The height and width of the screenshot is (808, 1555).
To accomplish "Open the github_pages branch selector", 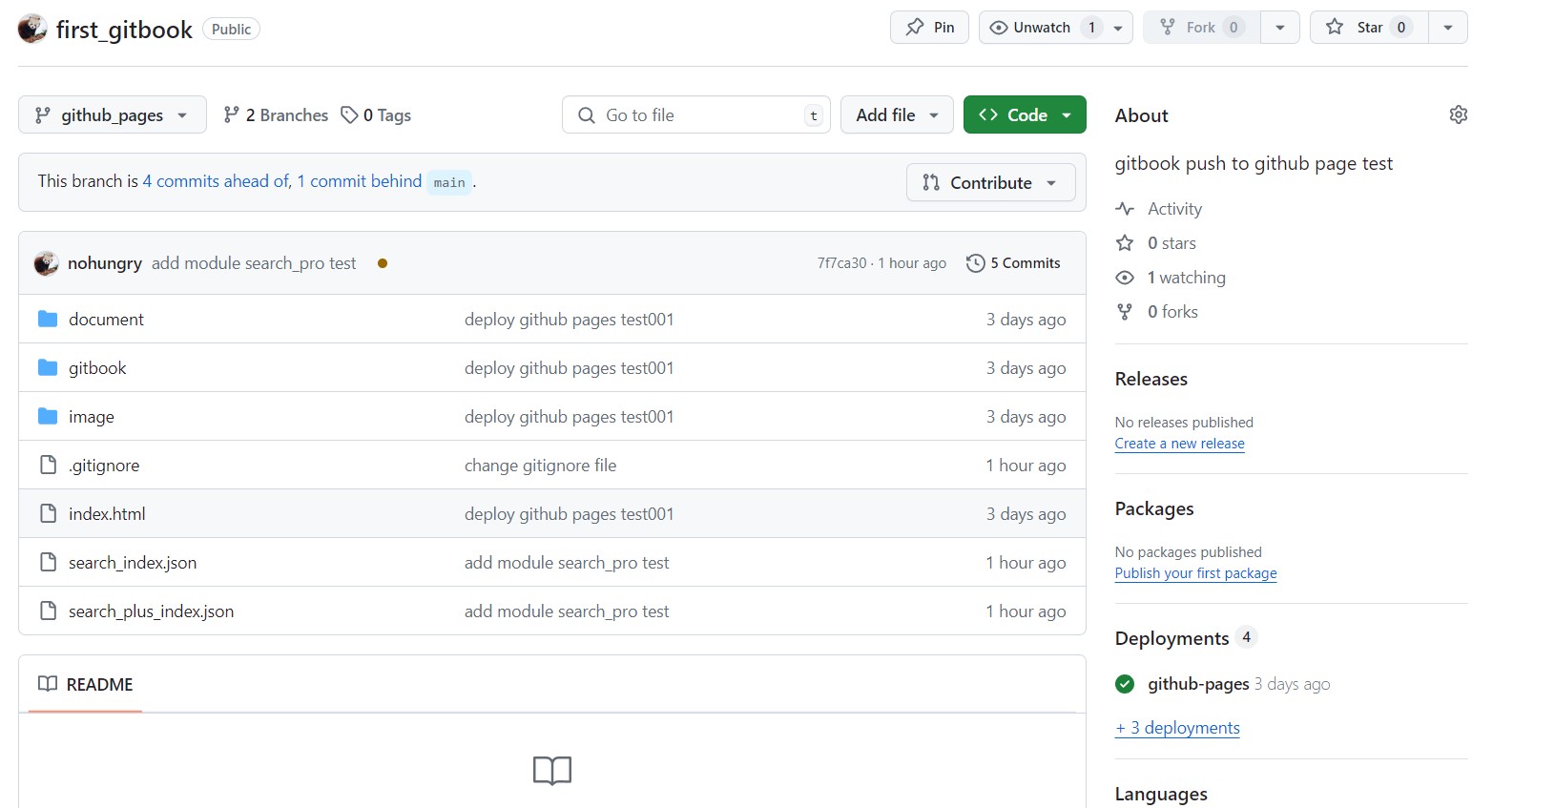I will click(113, 115).
